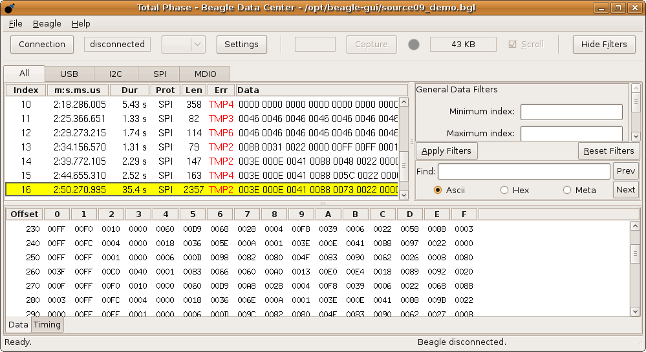Image resolution: width=646 pixels, height=352 pixels.
Task: Click the Err column header
Action: pyautogui.click(x=221, y=90)
